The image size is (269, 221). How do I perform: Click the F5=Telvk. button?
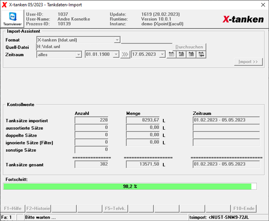coord(115,208)
